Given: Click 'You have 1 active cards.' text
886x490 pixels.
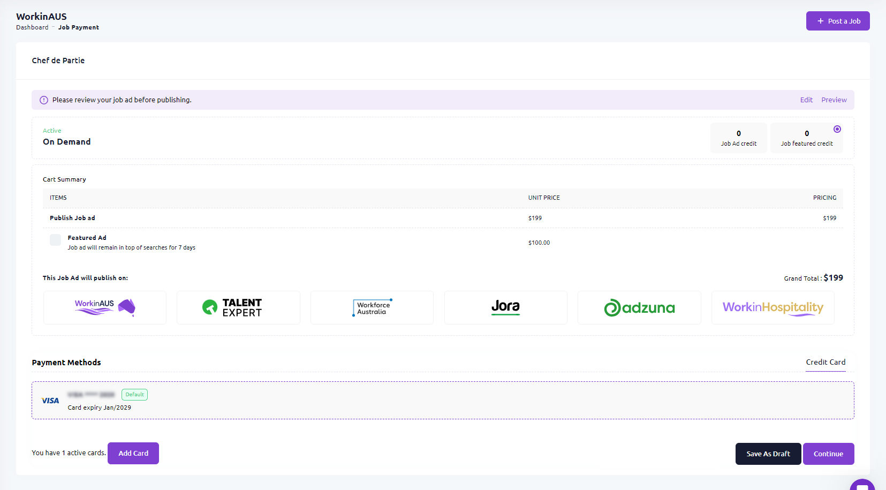Looking at the screenshot, I should pyautogui.click(x=69, y=453).
